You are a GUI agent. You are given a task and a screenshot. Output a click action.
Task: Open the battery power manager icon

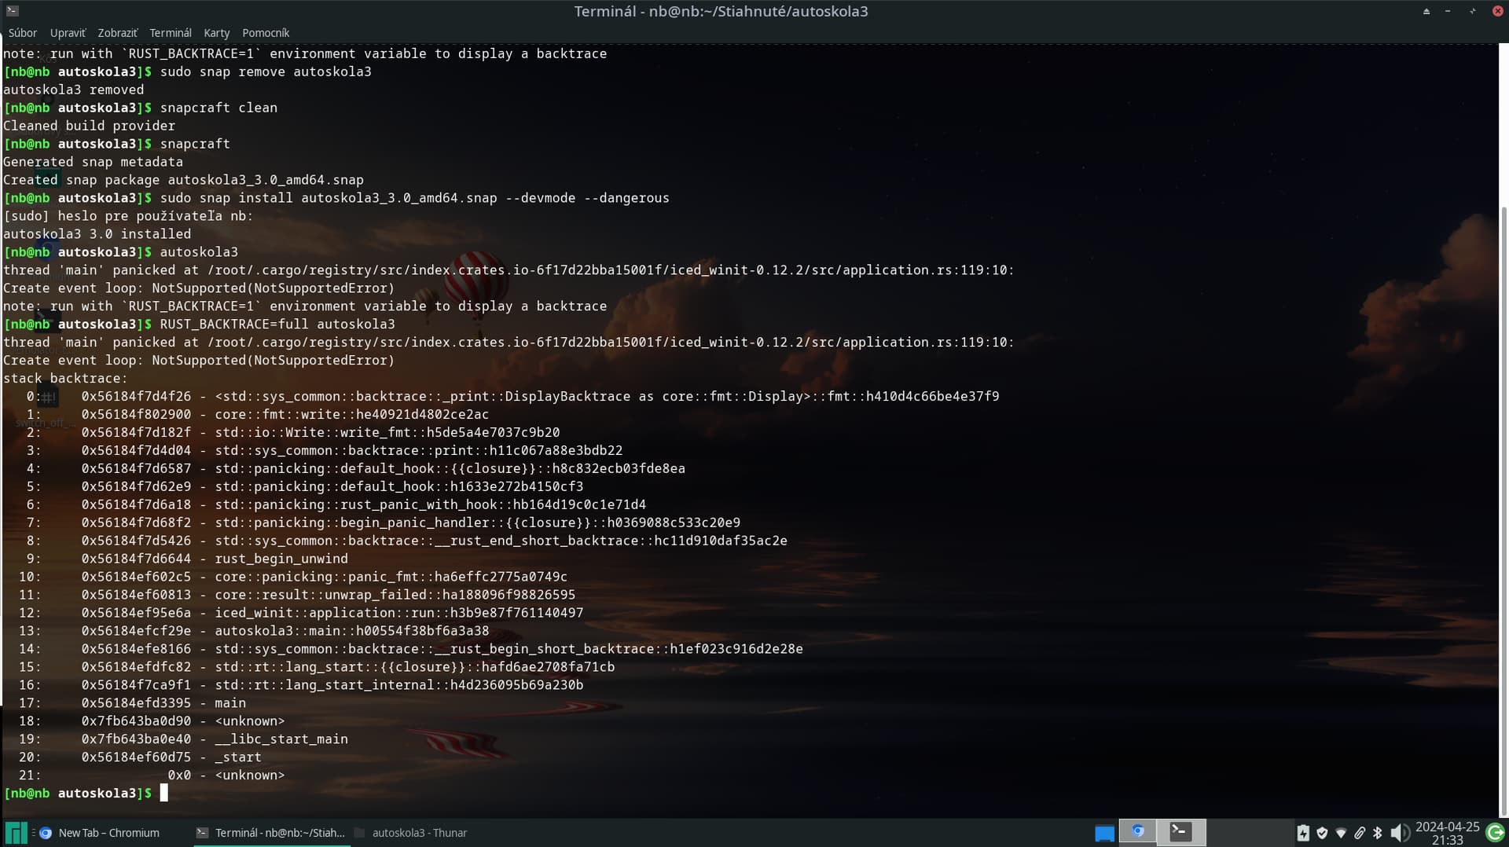pyautogui.click(x=1303, y=833)
